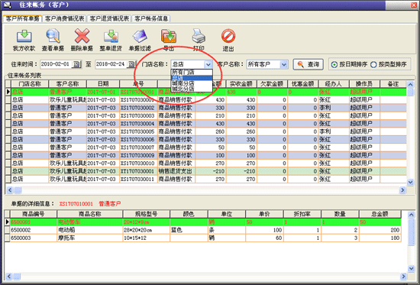Viewport: 420px width, 285px height.
Task: Open the start date calendar picker
Action: (76, 64)
